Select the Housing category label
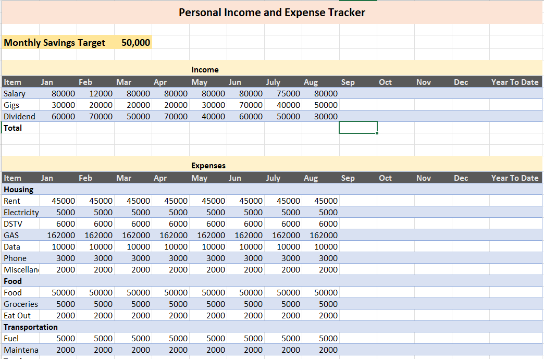The width and height of the screenshot is (544, 359). click(x=18, y=190)
